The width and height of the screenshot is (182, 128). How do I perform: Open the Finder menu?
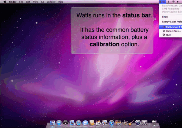[13, 2]
